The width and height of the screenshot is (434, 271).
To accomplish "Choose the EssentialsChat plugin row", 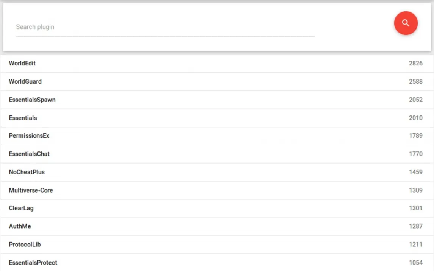I will [x=29, y=154].
